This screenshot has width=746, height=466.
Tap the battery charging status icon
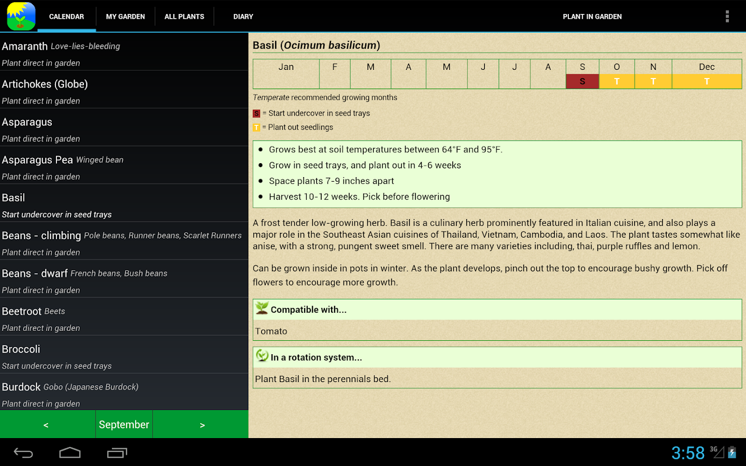click(732, 453)
